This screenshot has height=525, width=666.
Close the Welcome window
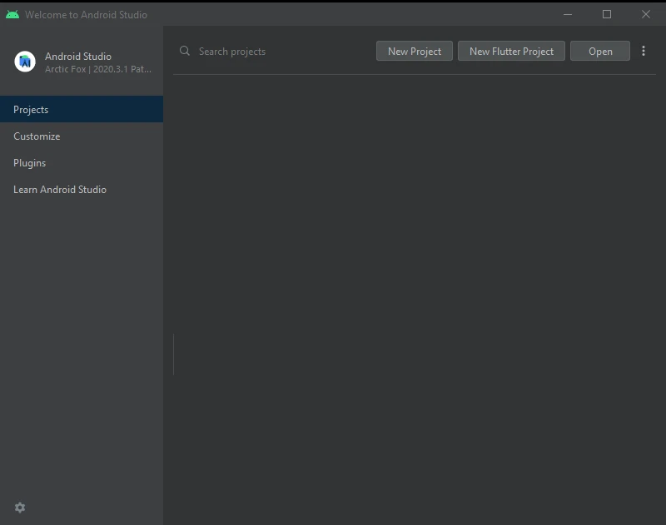[x=646, y=14]
